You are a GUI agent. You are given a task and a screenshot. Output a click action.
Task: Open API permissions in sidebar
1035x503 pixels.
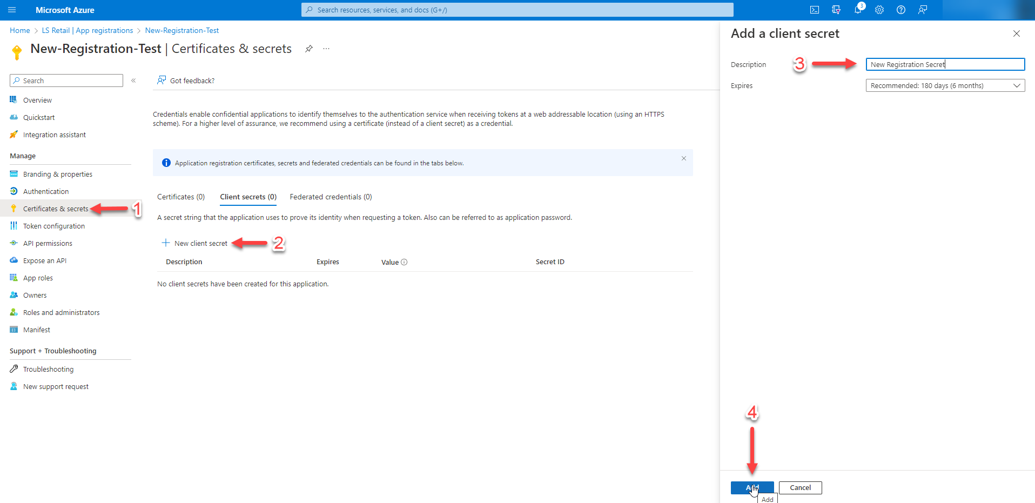tap(48, 243)
